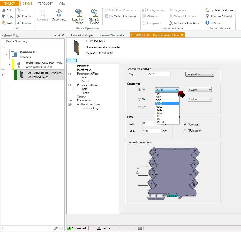Switch to the TOPOLOGY ribbon tab
241x232 pixels.
tap(45, 3)
